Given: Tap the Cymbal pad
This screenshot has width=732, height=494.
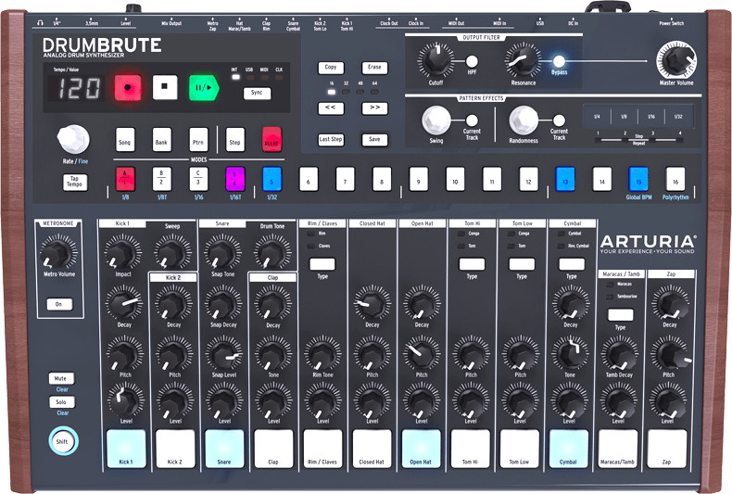Looking at the screenshot, I should click(x=569, y=449).
